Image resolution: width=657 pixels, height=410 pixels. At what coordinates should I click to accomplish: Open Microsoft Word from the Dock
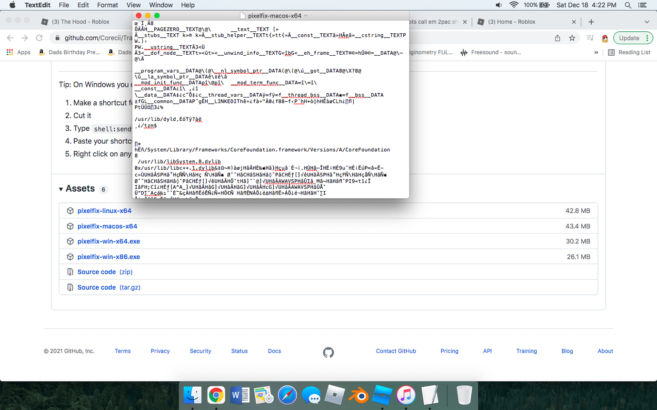click(x=240, y=395)
